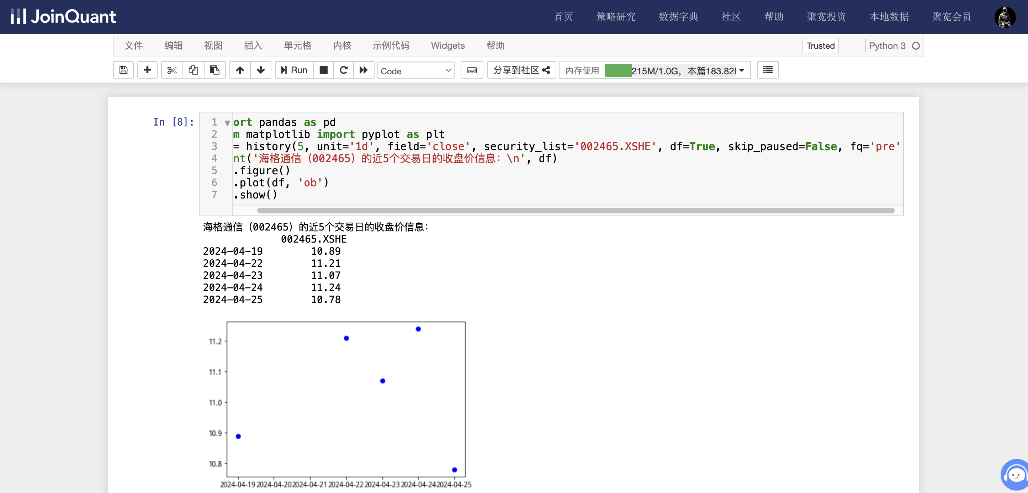Open the Code cell type dropdown
The width and height of the screenshot is (1028, 493).
point(415,71)
